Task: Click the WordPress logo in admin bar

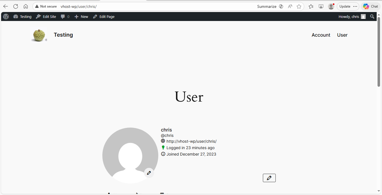Action: tap(6, 17)
